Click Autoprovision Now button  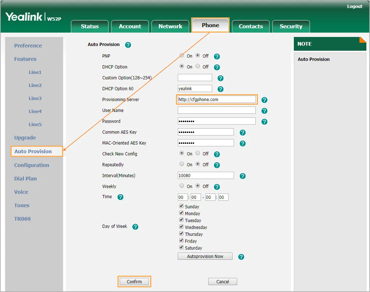205,256
